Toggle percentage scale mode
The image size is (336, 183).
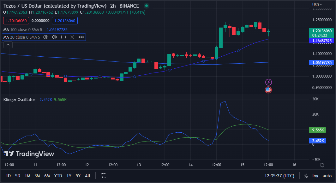tap(305, 176)
